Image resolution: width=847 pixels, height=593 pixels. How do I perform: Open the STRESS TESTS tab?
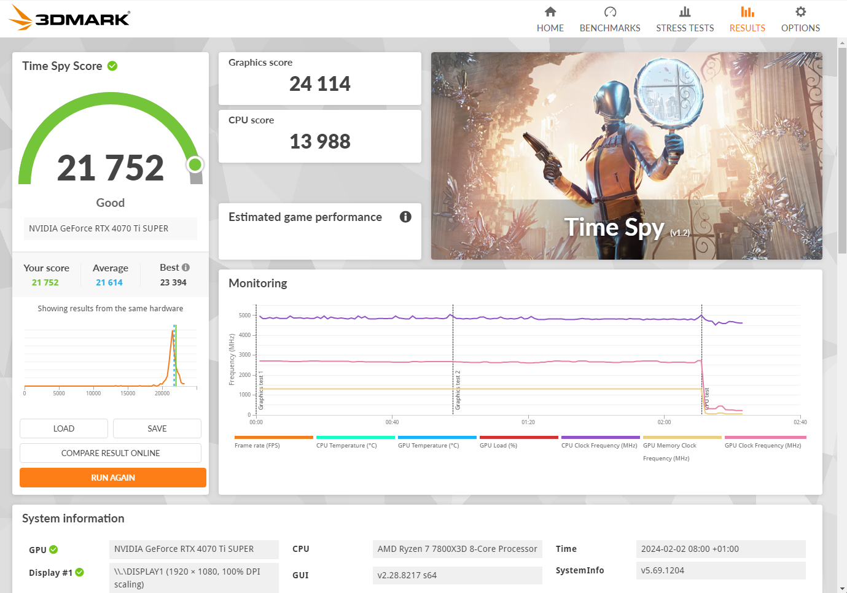coord(685,19)
